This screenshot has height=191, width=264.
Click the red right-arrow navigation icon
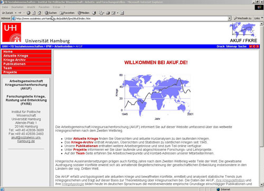(257, 46)
